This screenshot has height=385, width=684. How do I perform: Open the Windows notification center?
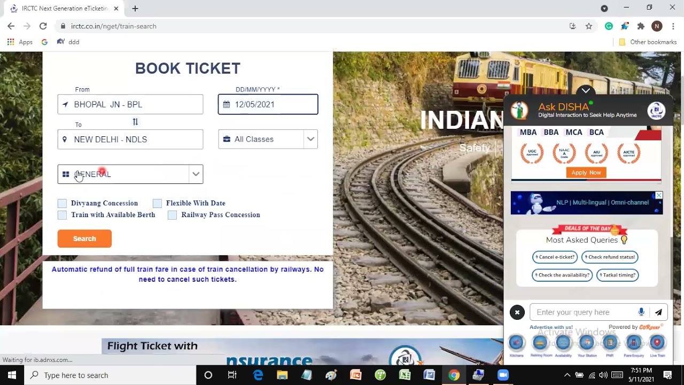click(667, 375)
